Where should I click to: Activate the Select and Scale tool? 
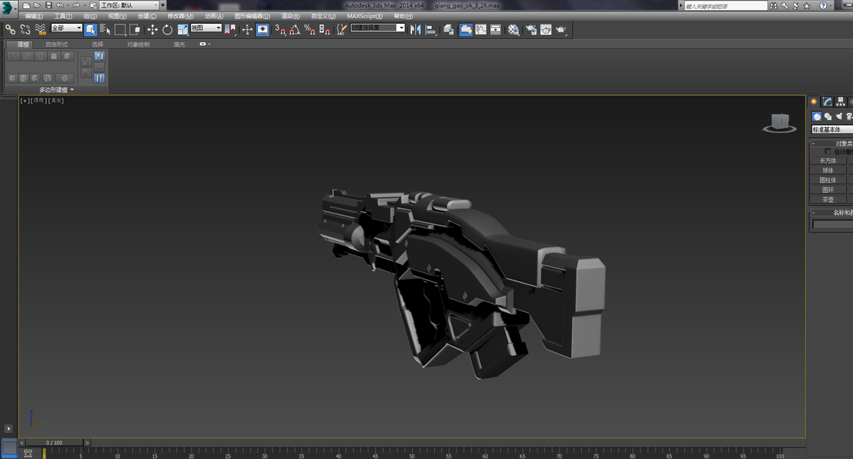pos(183,29)
